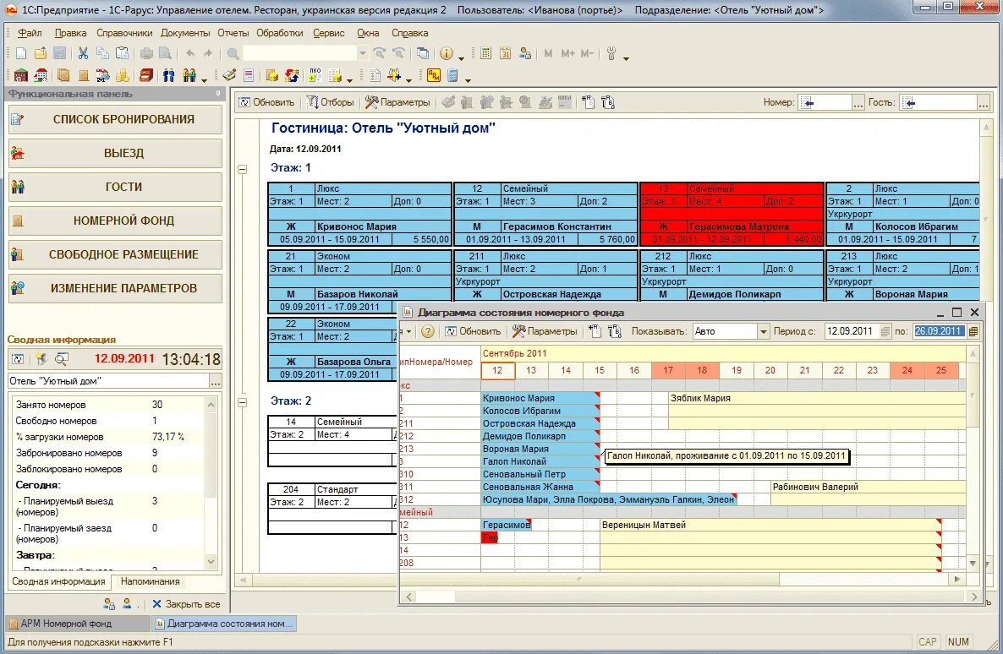Click the windows list icon in main toolbar
This screenshot has height=654, width=1003.
(423, 54)
